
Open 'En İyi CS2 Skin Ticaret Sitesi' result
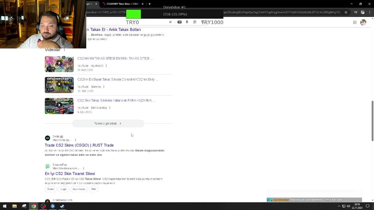[70, 174]
